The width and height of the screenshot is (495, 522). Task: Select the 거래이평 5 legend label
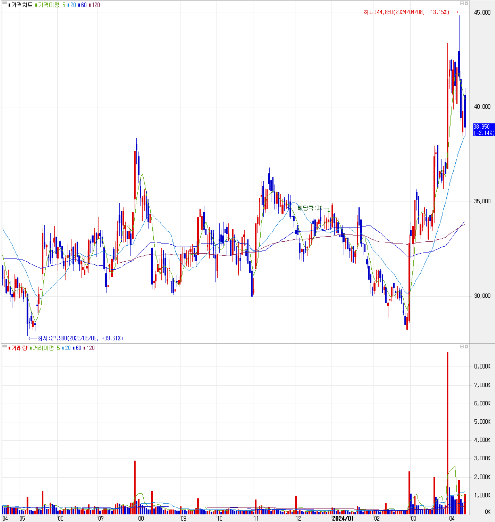tap(45, 348)
